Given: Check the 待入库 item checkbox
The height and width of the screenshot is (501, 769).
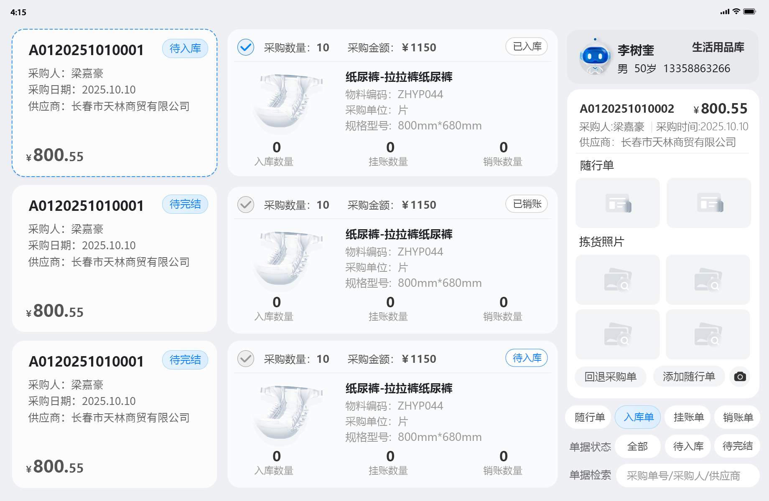Looking at the screenshot, I should click(x=246, y=359).
